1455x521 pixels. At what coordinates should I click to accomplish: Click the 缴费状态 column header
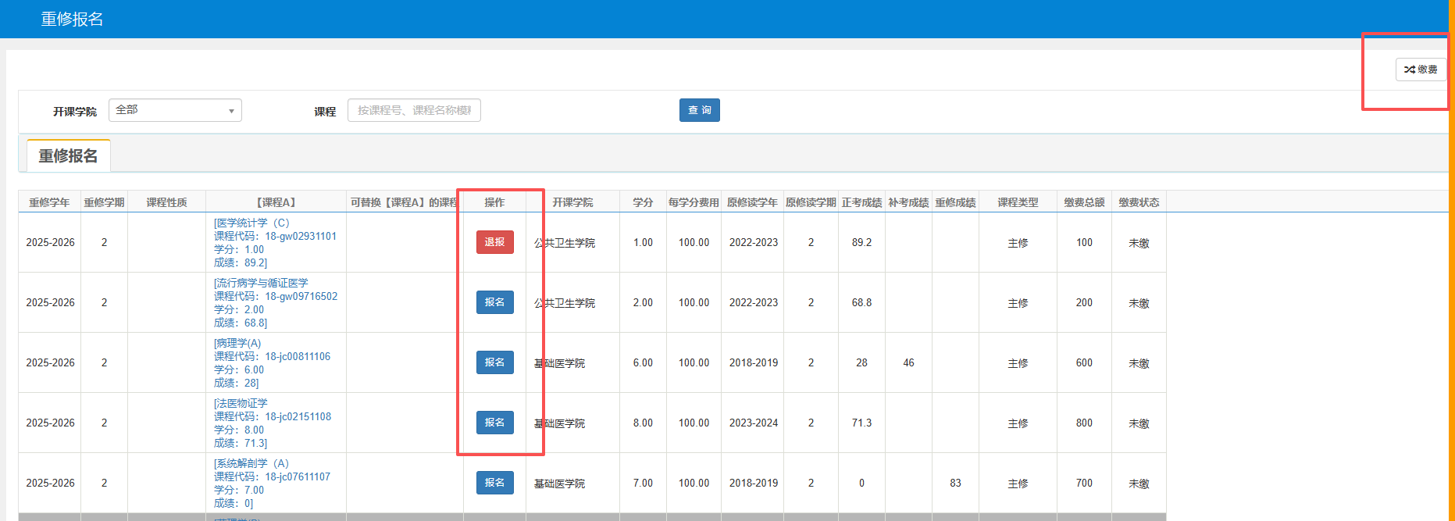click(x=1139, y=202)
